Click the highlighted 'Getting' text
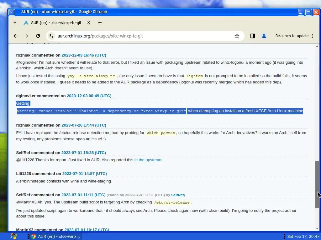 pyautogui.click(x=23, y=103)
